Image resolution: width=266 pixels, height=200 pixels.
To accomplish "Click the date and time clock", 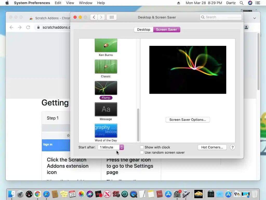I will tap(204, 3).
